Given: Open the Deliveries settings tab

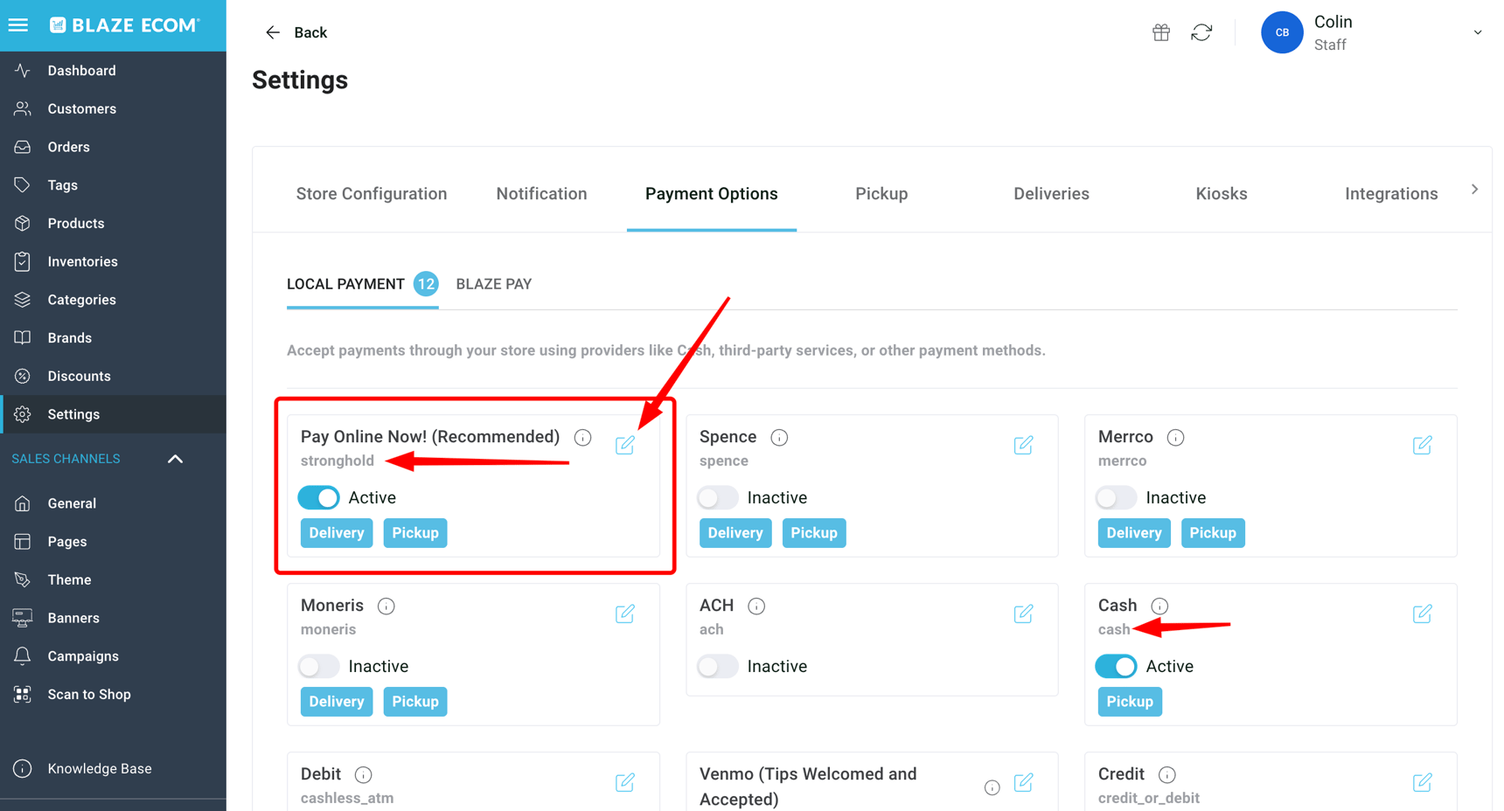Looking at the screenshot, I should tap(1051, 193).
